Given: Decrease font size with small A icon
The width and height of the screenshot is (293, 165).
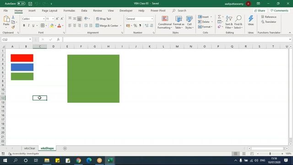Looking at the screenshot, I should coord(62,19).
